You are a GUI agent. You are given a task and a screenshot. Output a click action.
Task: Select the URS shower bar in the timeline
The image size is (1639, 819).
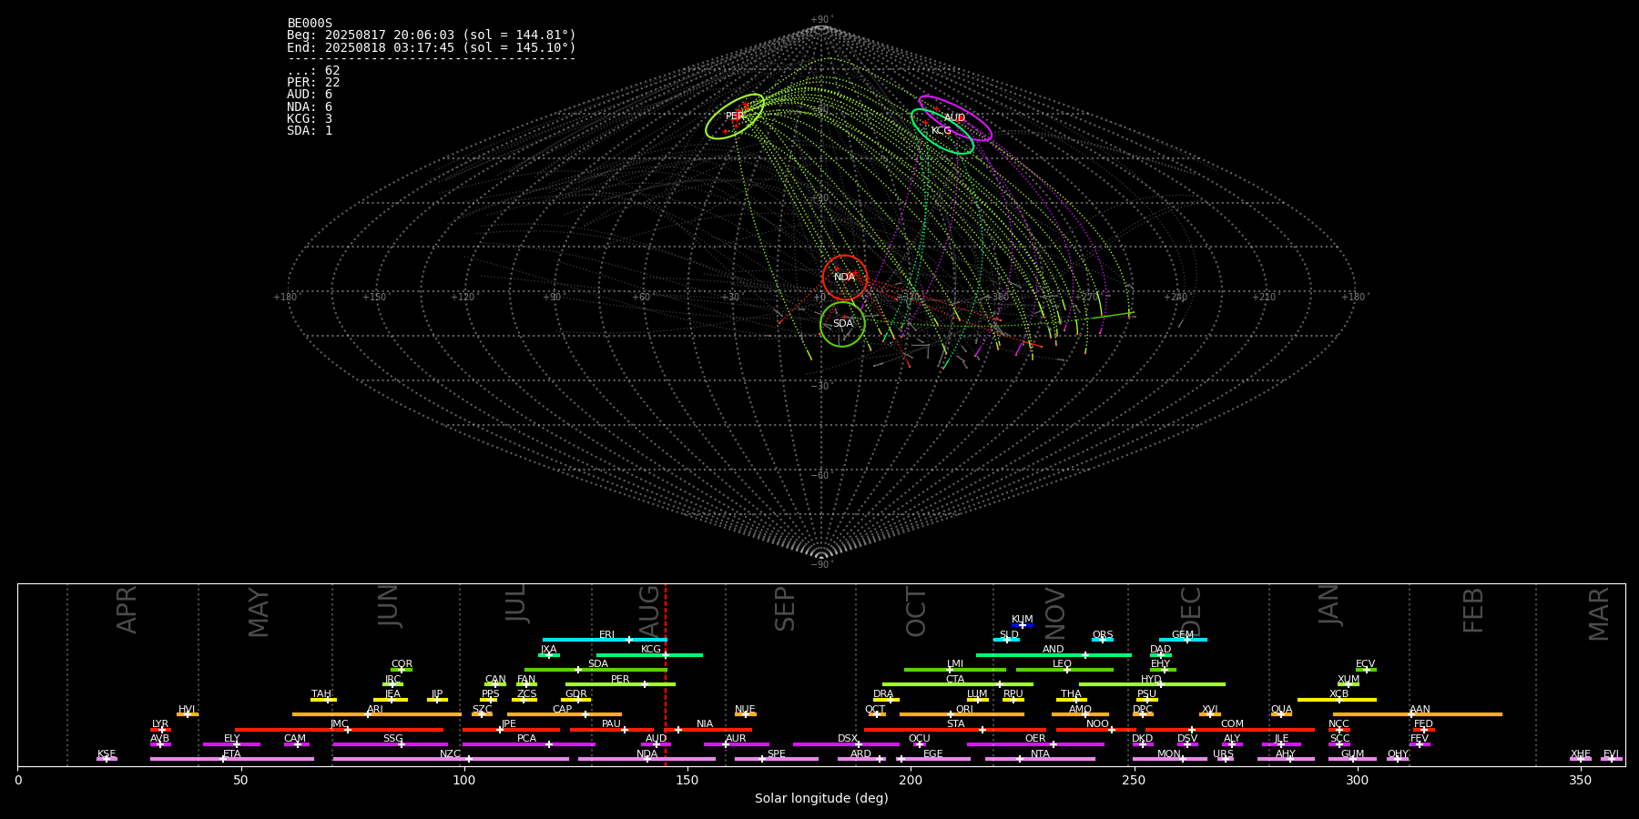click(x=1225, y=759)
